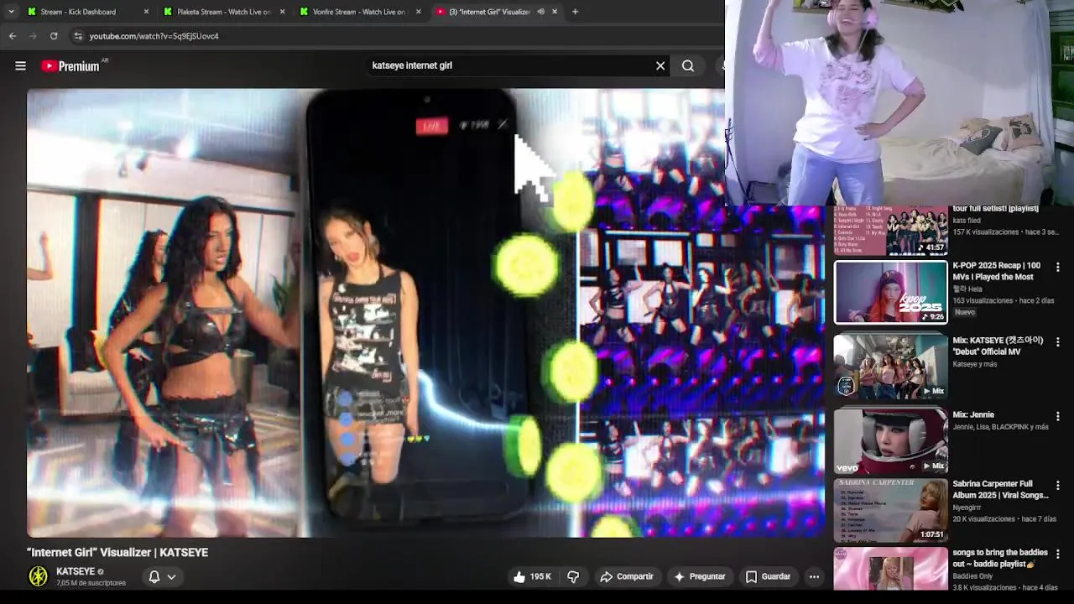Click the Nyengirrr channel name
The width and height of the screenshot is (1074, 604).
click(x=967, y=508)
